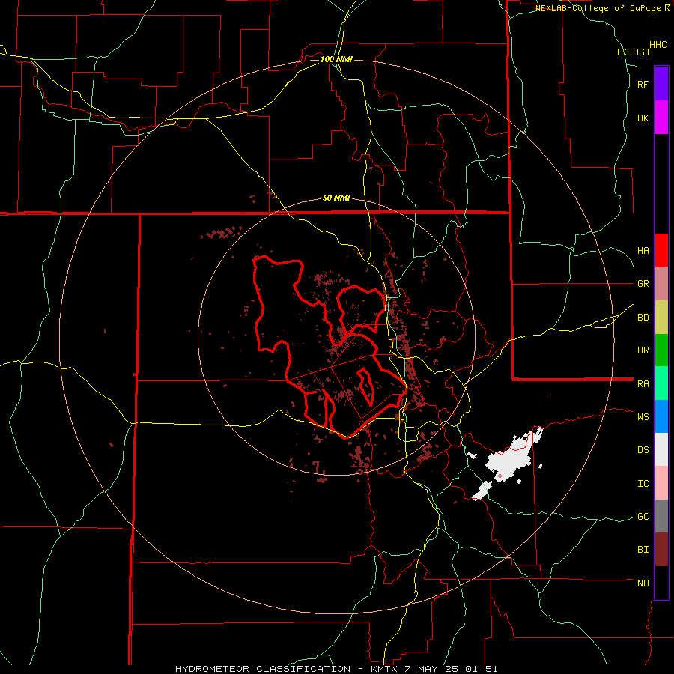
Task: Click the GC legend label
Action: tap(643, 516)
